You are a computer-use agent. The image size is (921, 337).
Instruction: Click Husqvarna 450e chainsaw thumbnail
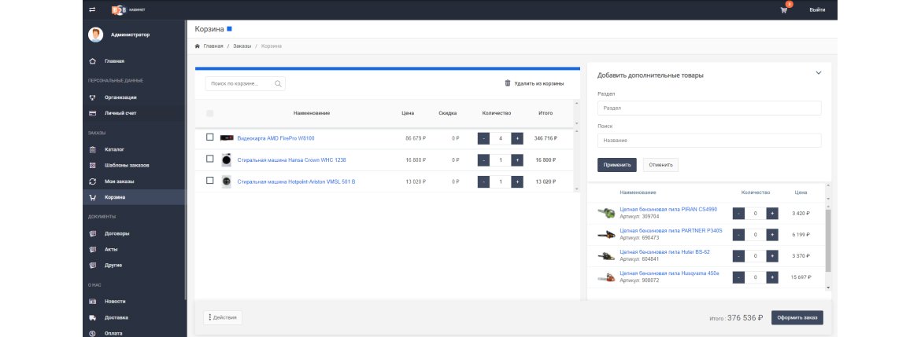(607, 277)
